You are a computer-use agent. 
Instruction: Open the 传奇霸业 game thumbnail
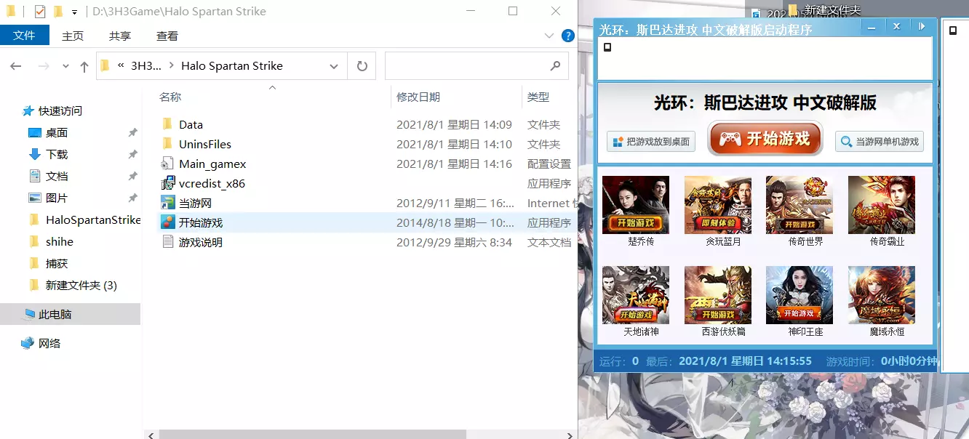881,205
